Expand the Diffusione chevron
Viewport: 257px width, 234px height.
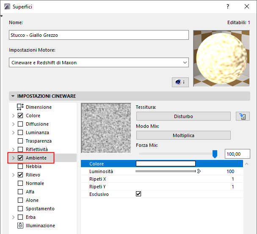[14, 124]
